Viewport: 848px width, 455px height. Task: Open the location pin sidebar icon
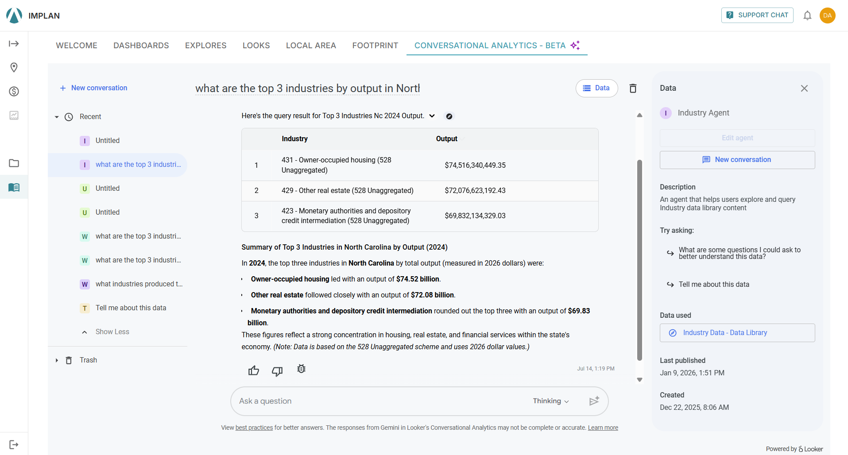pyautogui.click(x=14, y=67)
